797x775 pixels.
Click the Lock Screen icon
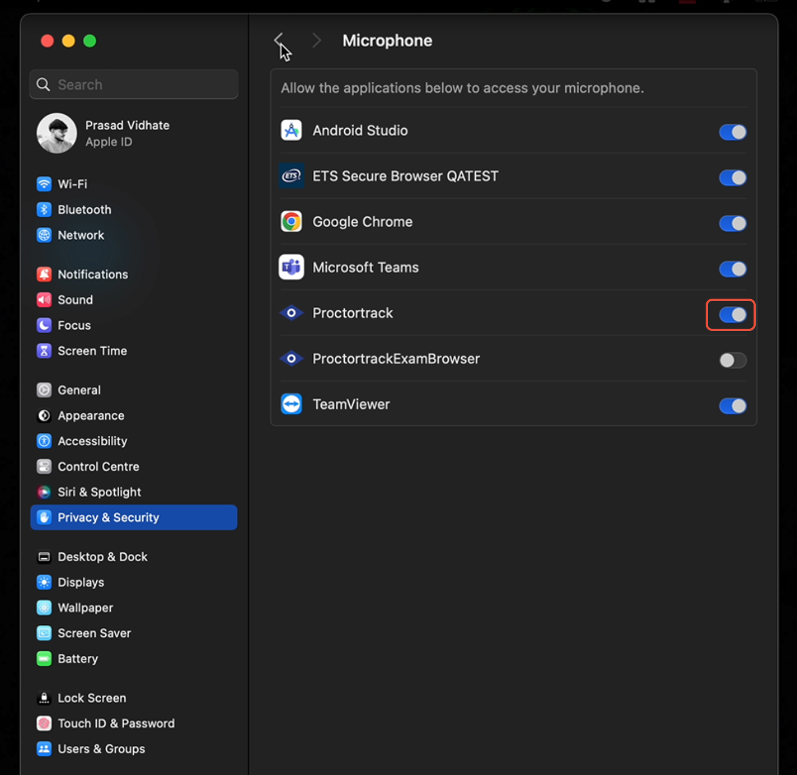44,698
